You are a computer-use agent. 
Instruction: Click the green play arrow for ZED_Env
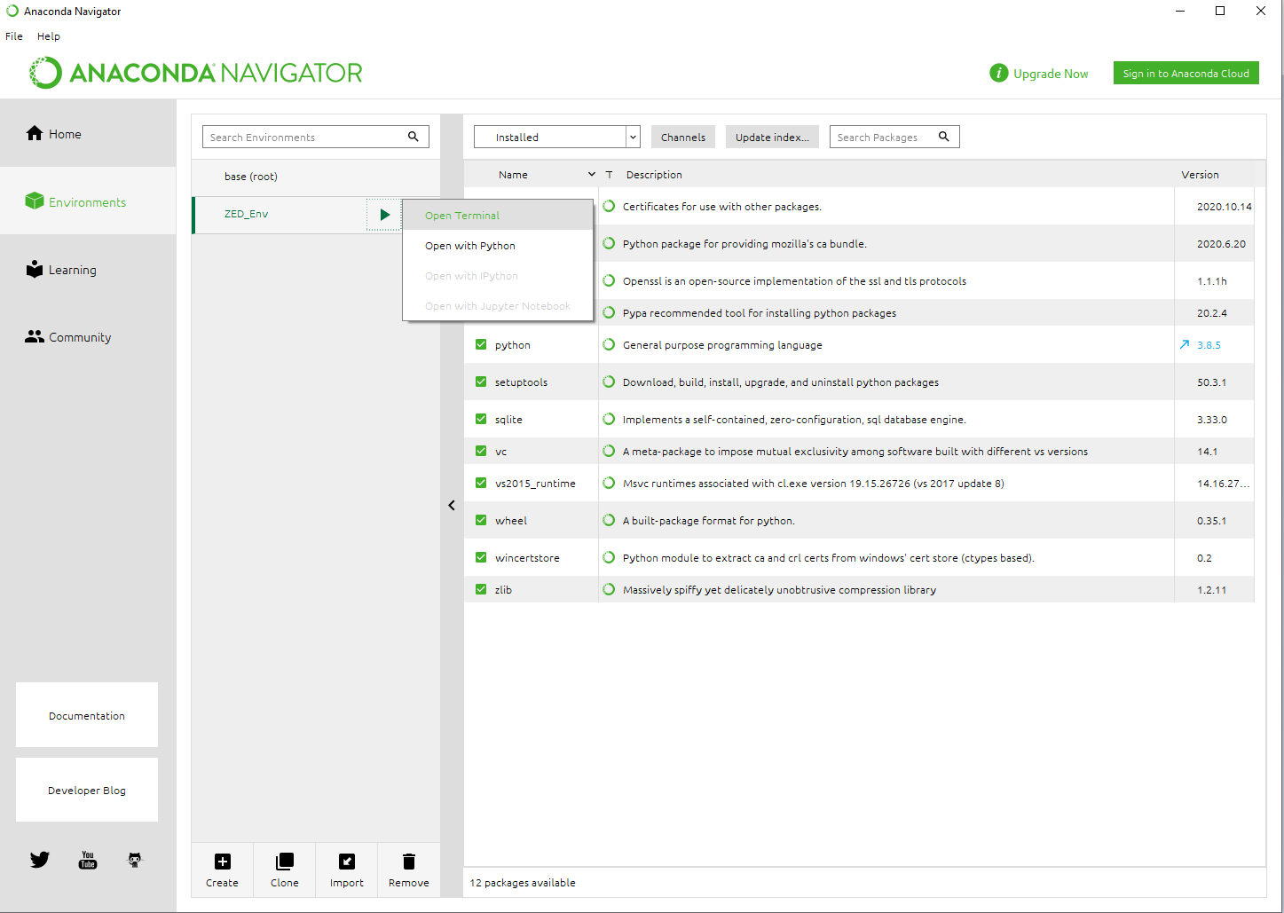point(384,215)
